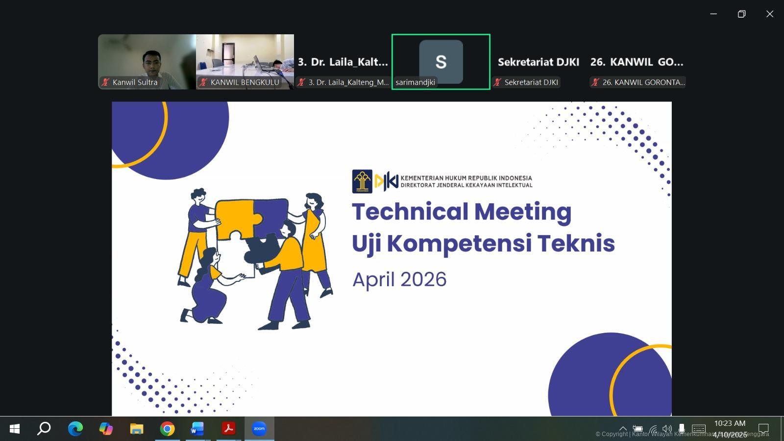
Task: Restore down the Zoom meeting window
Action: tap(741, 14)
